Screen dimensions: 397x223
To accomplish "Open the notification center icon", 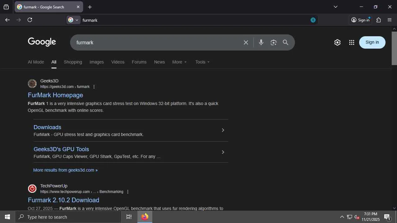I will pos(387,217).
